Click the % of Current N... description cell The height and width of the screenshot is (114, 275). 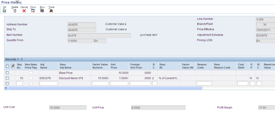coord(169,78)
